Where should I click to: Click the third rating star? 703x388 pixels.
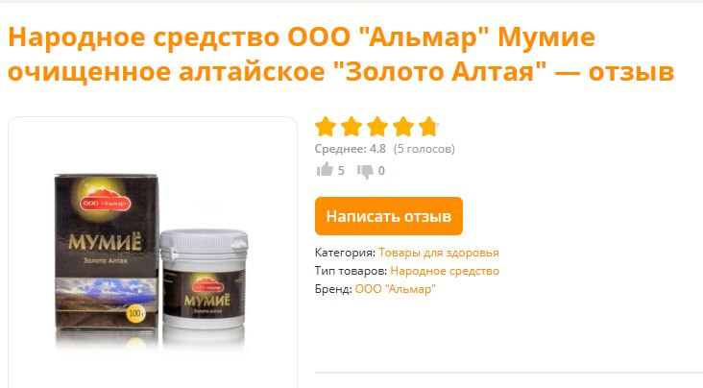pyautogui.click(x=377, y=127)
